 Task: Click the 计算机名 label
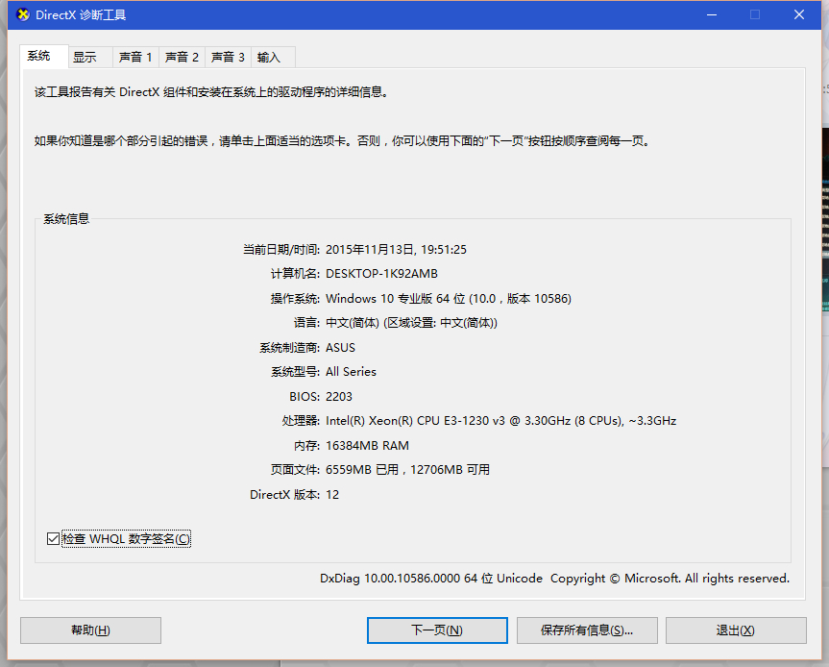click(295, 274)
